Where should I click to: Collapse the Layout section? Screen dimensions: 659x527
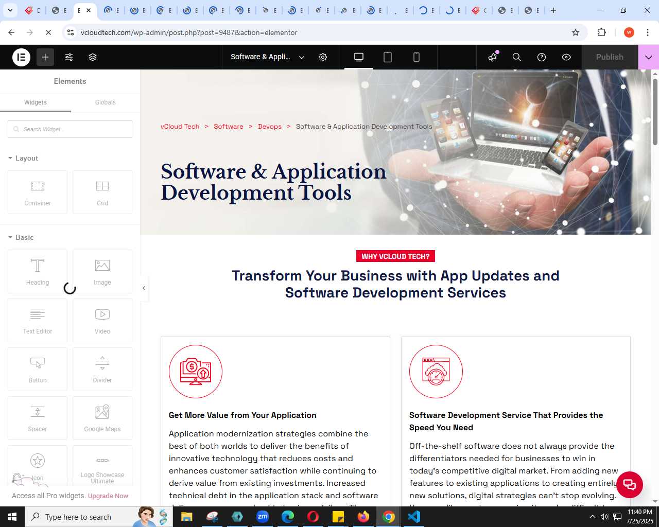coord(23,158)
